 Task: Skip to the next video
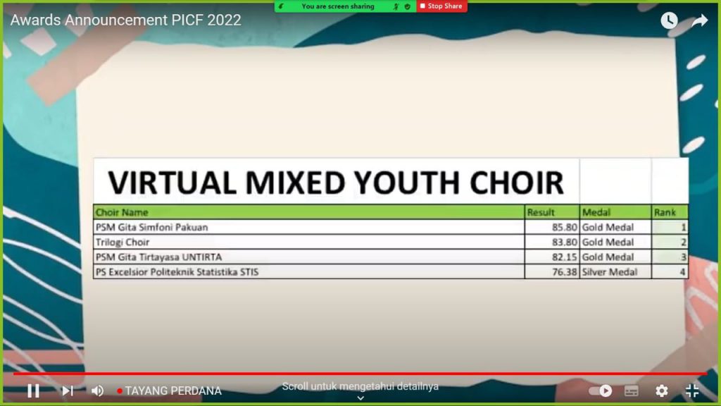tap(67, 390)
